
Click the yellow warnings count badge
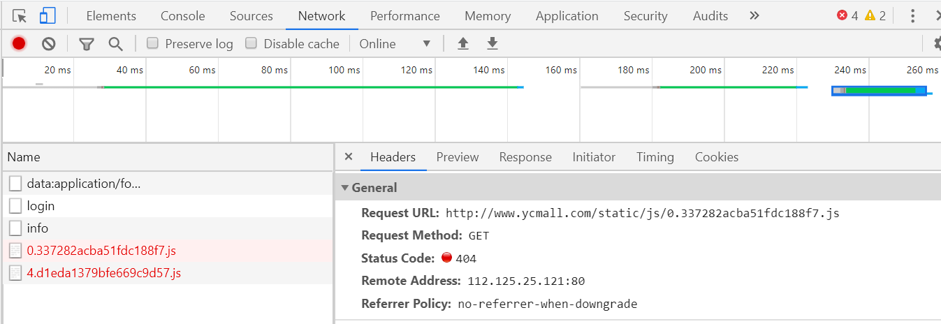(x=875, y=15)
